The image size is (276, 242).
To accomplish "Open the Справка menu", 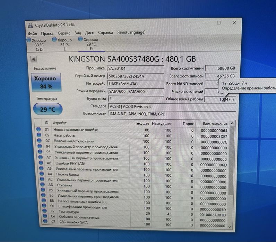I will point(105,32).
